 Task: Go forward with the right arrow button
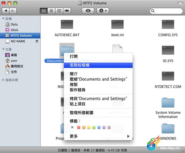click(x=13, y=11)
